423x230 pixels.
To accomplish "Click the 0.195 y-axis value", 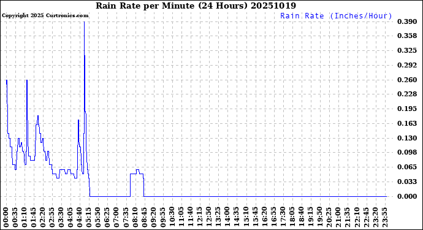I will click(x=407, y=109).
